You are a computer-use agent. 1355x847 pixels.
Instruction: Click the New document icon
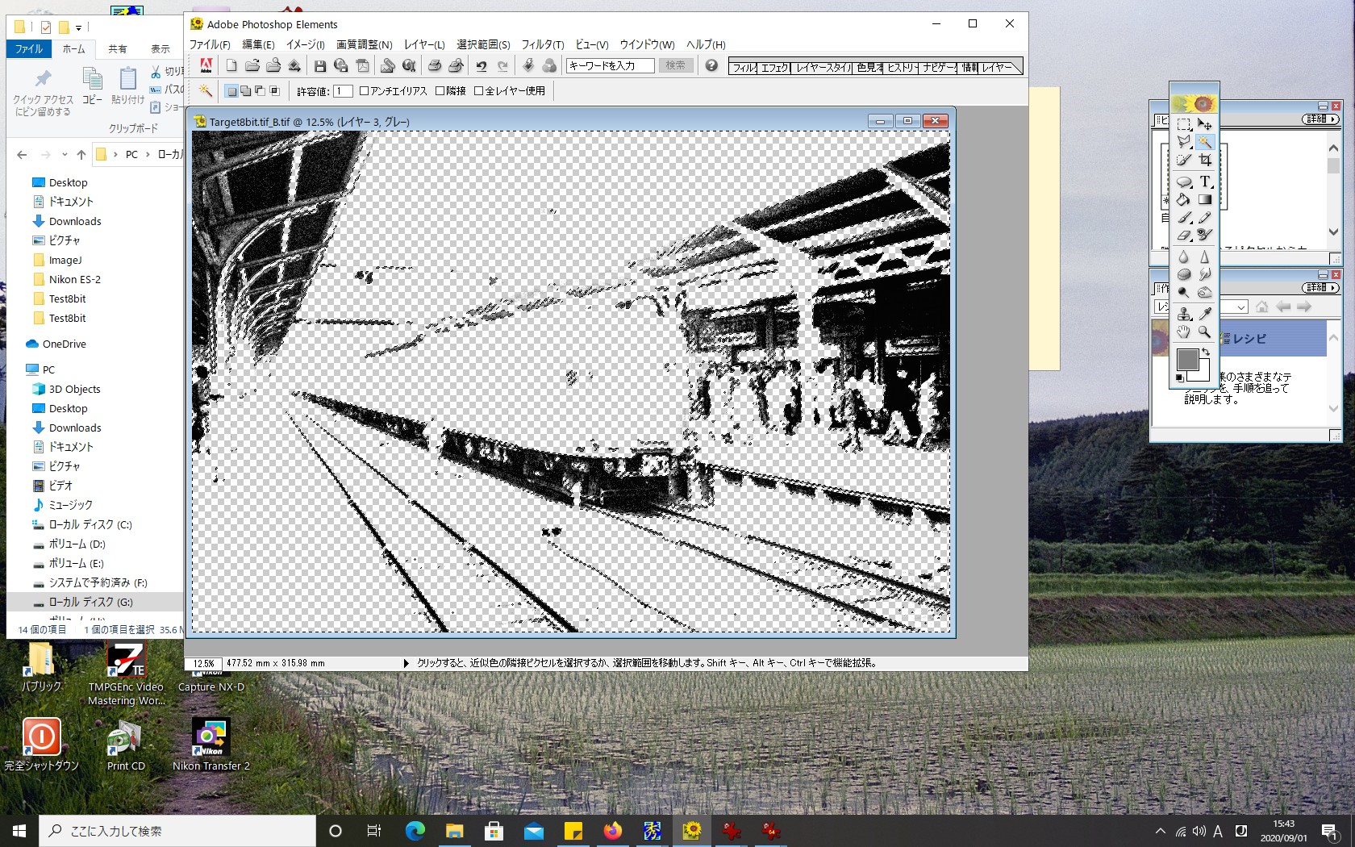pyautogui.click(x=231, y=66)
